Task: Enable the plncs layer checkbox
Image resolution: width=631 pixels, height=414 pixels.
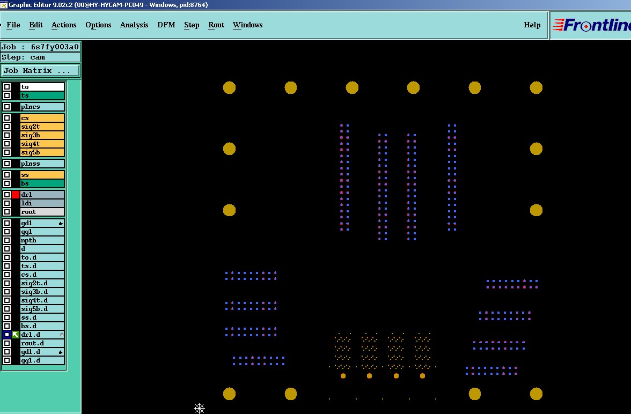Action: point(7,107)
